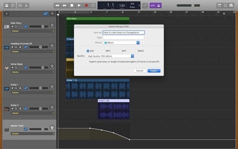Click the Rewind transport button
The height and width of the screenshot is (149, 238).
pos(57,5)
